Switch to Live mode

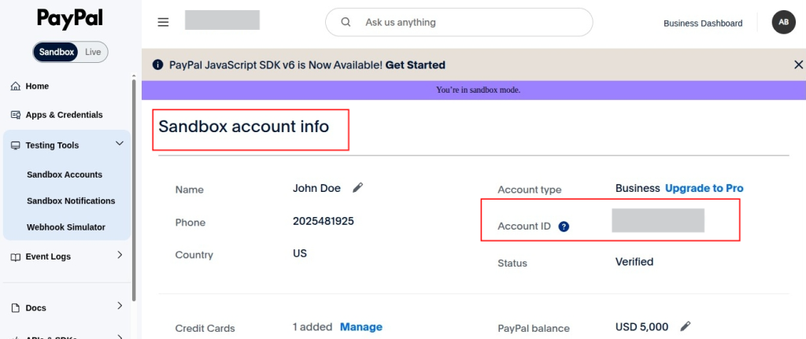[93, 52]
